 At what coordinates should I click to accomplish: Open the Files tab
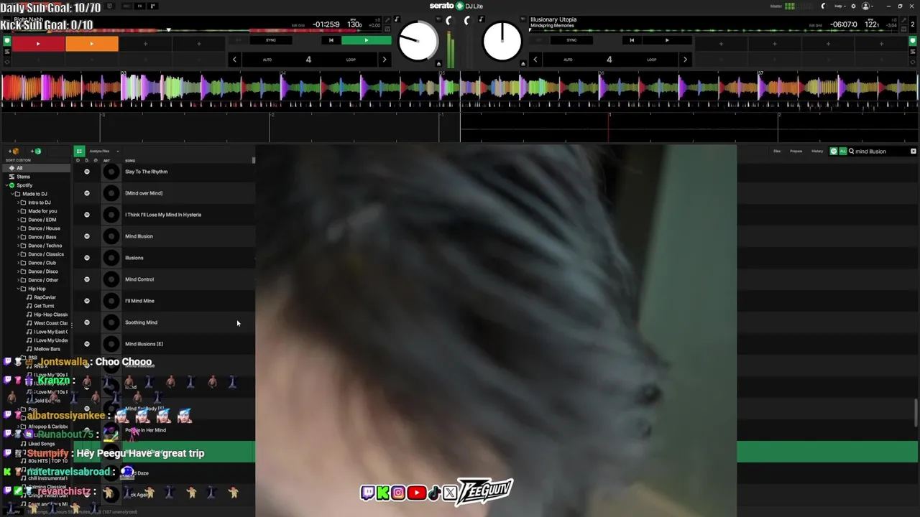pos(777,152)
